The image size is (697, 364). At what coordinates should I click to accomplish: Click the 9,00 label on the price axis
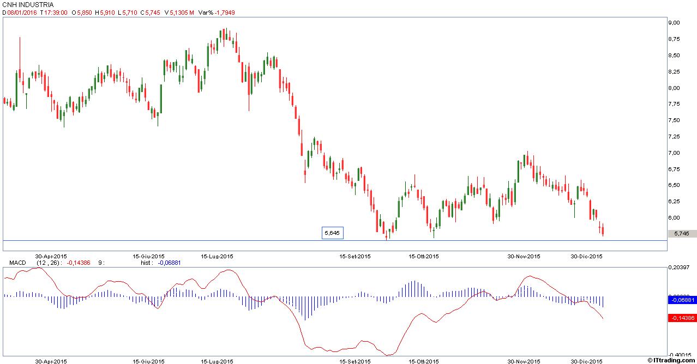click(674, 23)
